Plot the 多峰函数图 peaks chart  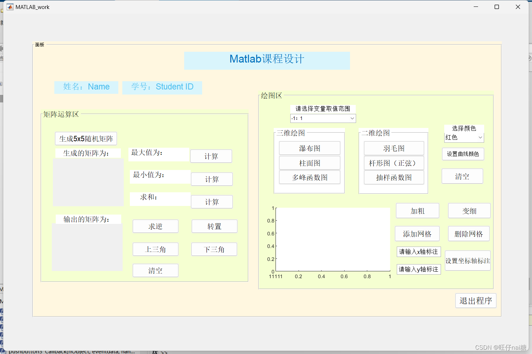[310, 177]
